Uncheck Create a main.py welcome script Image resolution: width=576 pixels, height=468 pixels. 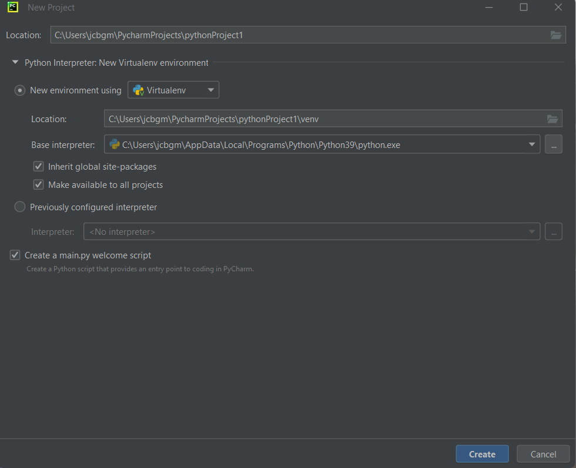pos(15,255)
